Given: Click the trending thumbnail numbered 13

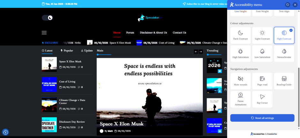Looking at the screenshot, I should point(214,126).
